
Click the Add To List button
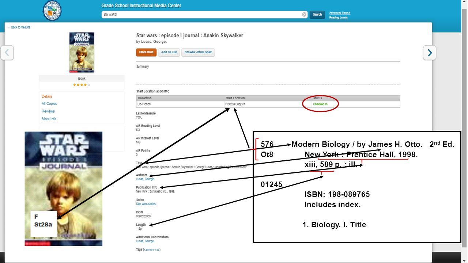169,52
